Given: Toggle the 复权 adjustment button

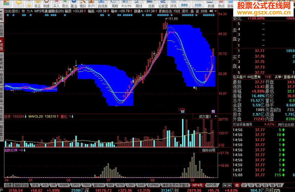Looking at the screenshot, I should click(x=185, y=11).
